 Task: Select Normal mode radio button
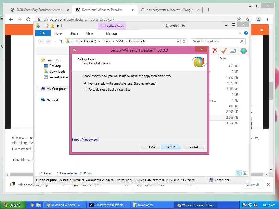tap(85, 83)
